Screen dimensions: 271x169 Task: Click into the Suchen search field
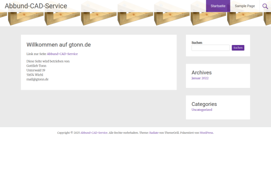tap(210, 48)
